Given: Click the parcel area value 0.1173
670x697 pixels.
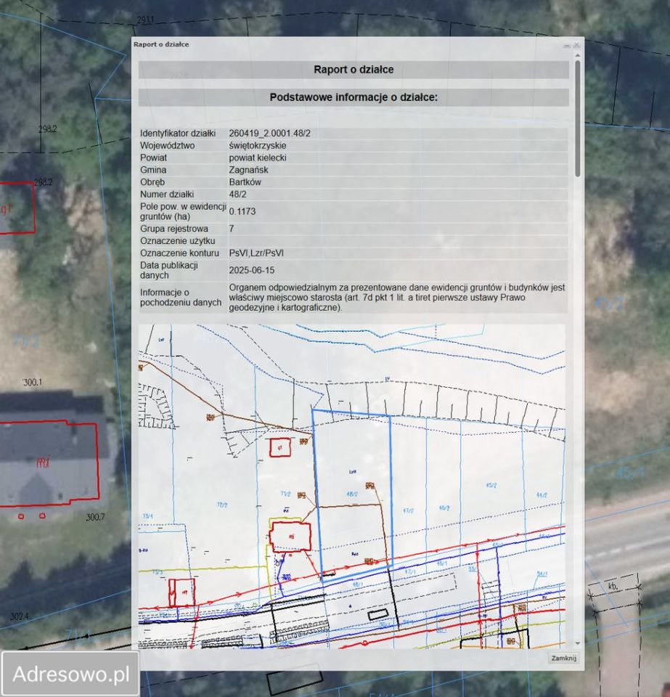Looking at the screenshot, I should 242,212.
